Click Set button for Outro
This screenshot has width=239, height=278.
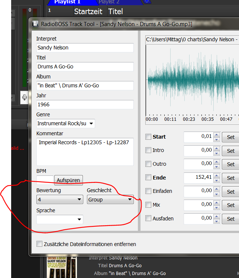230,164
